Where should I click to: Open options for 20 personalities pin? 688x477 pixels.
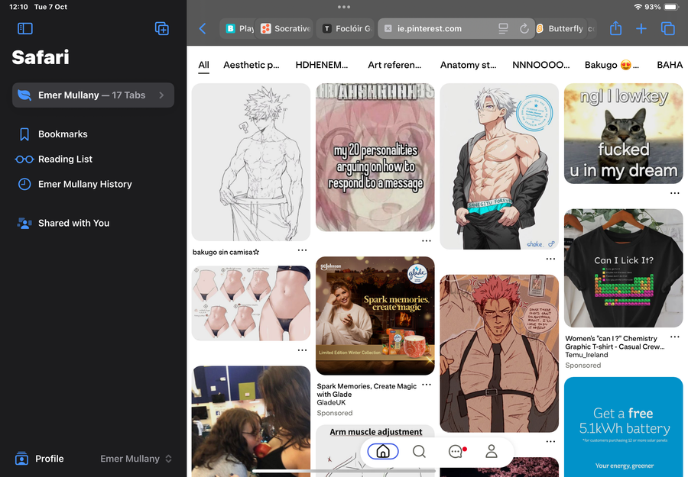pyautogui.click(x=426, y=240)
